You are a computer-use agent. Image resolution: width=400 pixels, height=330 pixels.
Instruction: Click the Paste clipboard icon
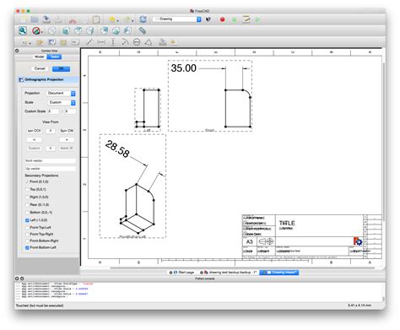point(96,19)
